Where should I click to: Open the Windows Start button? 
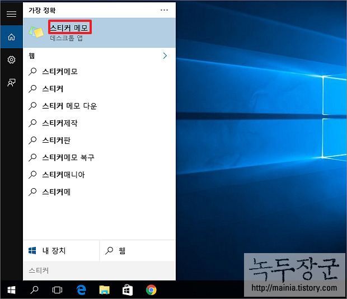[12, 289]
